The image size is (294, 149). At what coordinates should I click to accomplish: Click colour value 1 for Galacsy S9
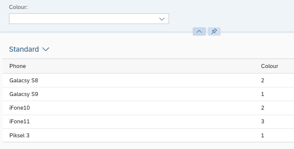point(263,94)
